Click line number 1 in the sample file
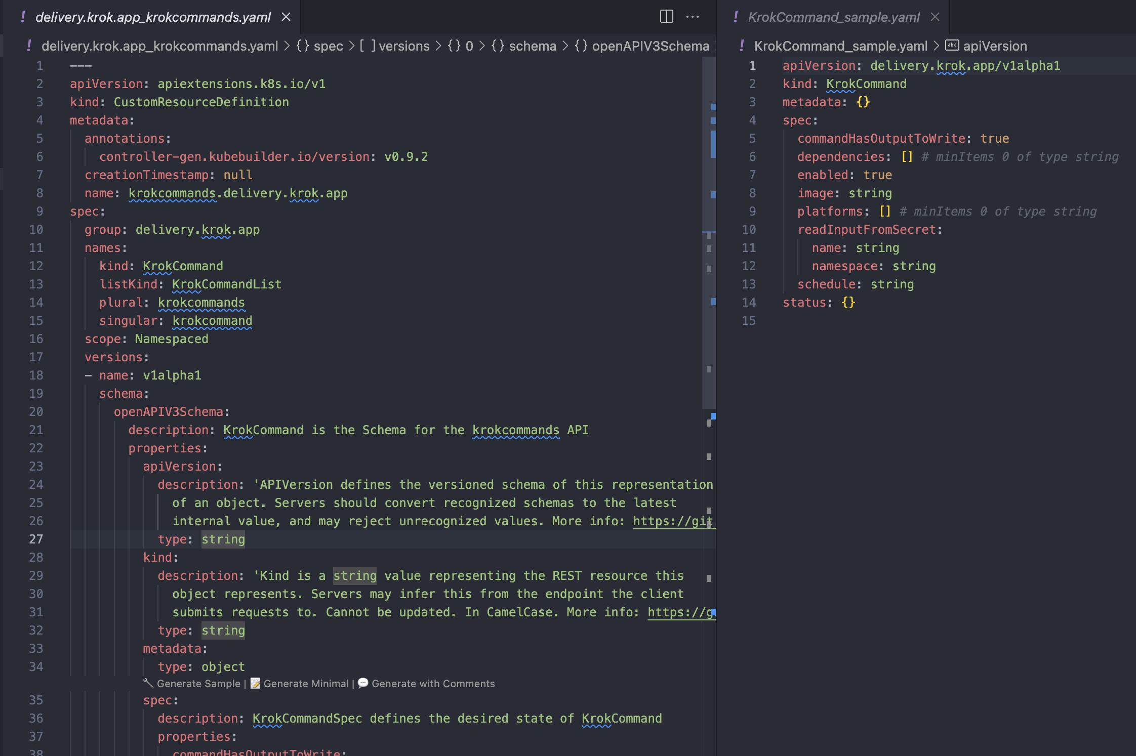 tap(752, 66)
